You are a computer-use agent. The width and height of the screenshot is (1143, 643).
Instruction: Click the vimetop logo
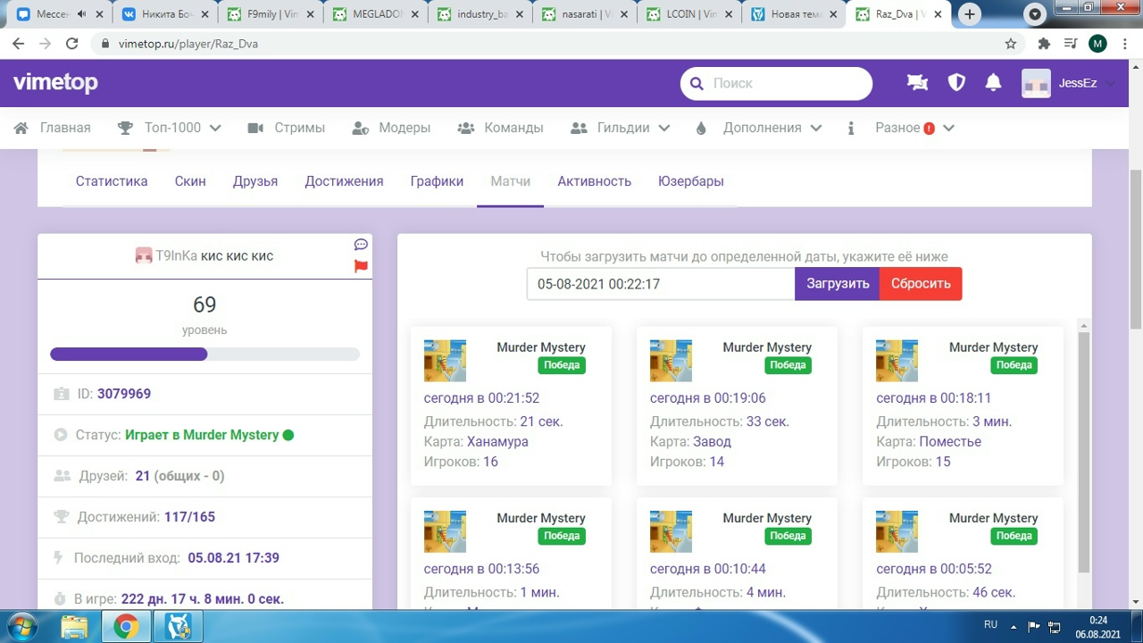pyautogui.click(x=55, y=83)
